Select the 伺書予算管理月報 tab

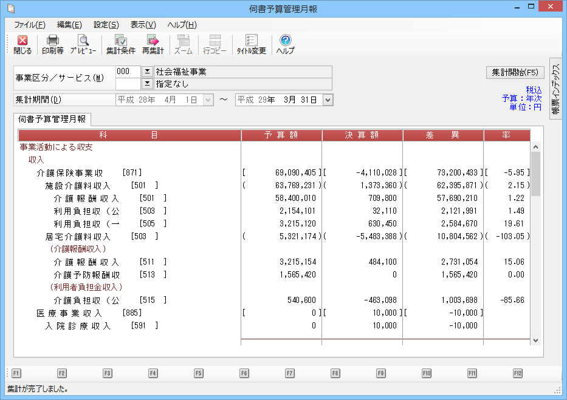coord(52,119)
